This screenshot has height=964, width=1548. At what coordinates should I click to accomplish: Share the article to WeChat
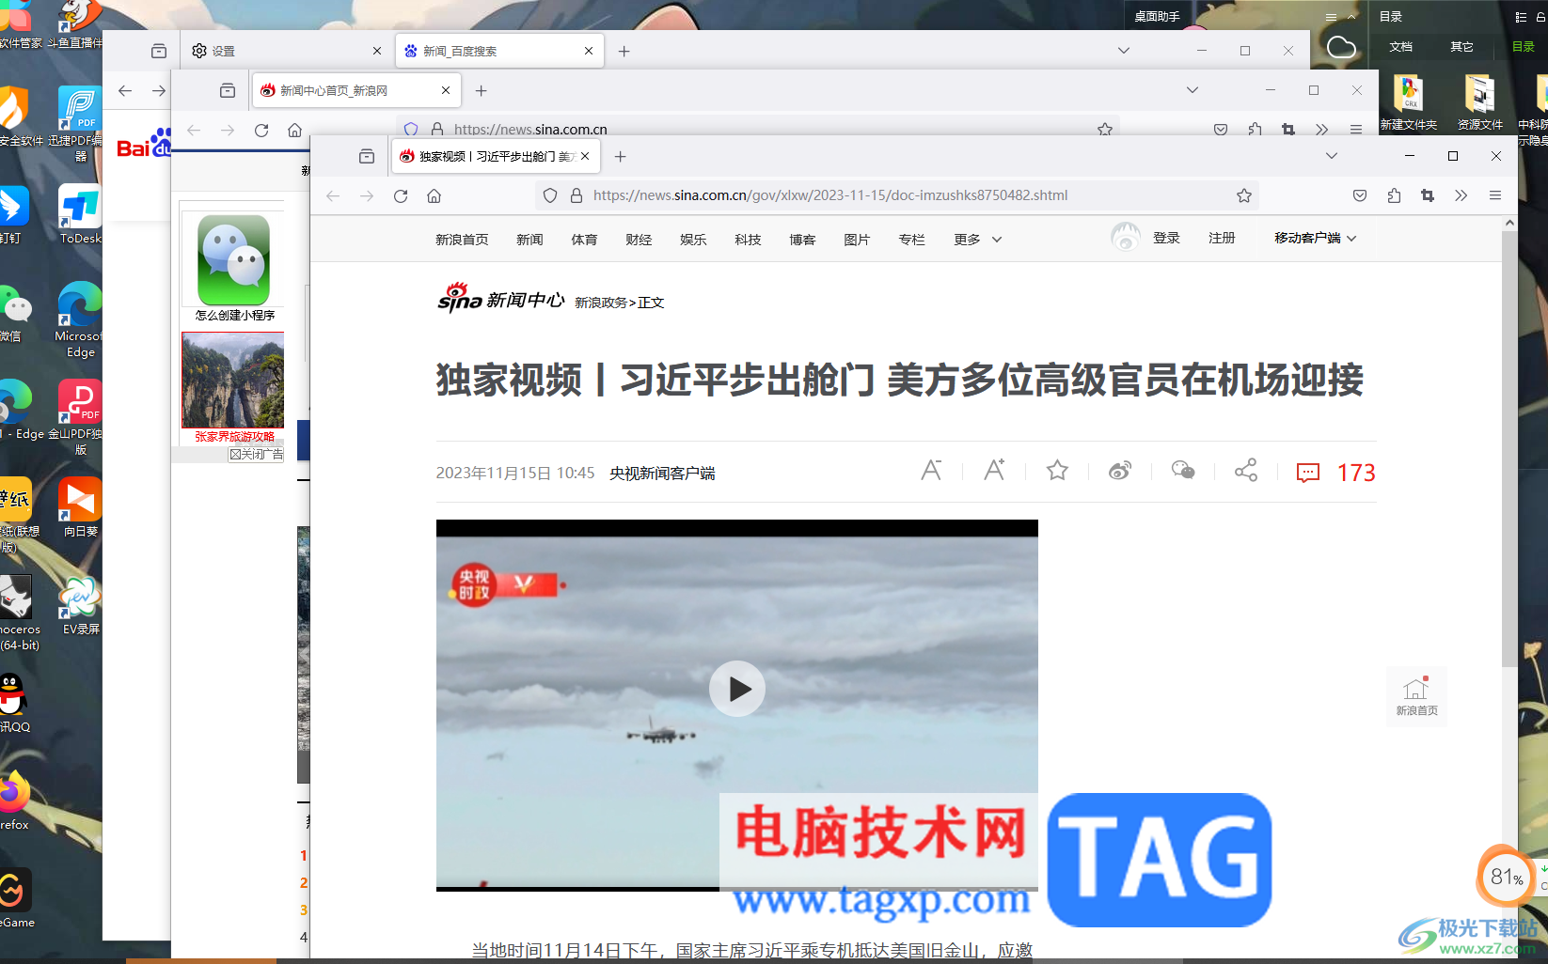[1183, 470]
